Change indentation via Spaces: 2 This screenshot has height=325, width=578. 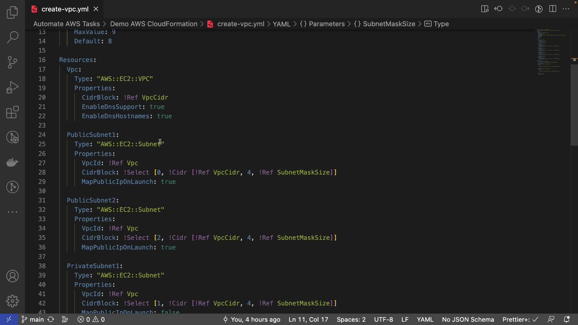pyautogui.click(x=351, y=319)
